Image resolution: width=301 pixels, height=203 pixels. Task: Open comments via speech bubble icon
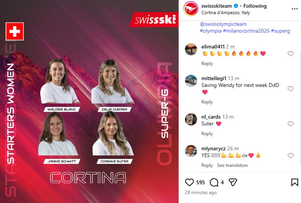[214, 182]
